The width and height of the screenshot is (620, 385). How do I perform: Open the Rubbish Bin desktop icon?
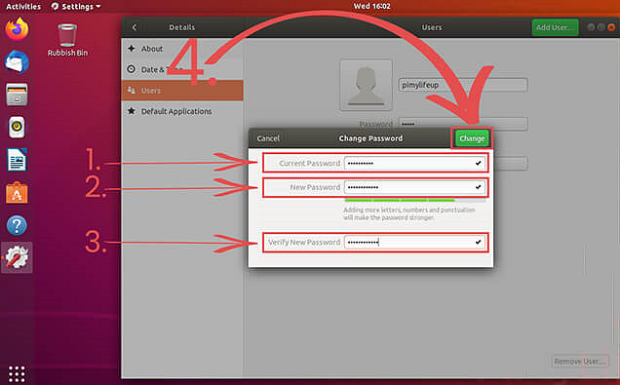pyautogui.click(x=67, y=40)
